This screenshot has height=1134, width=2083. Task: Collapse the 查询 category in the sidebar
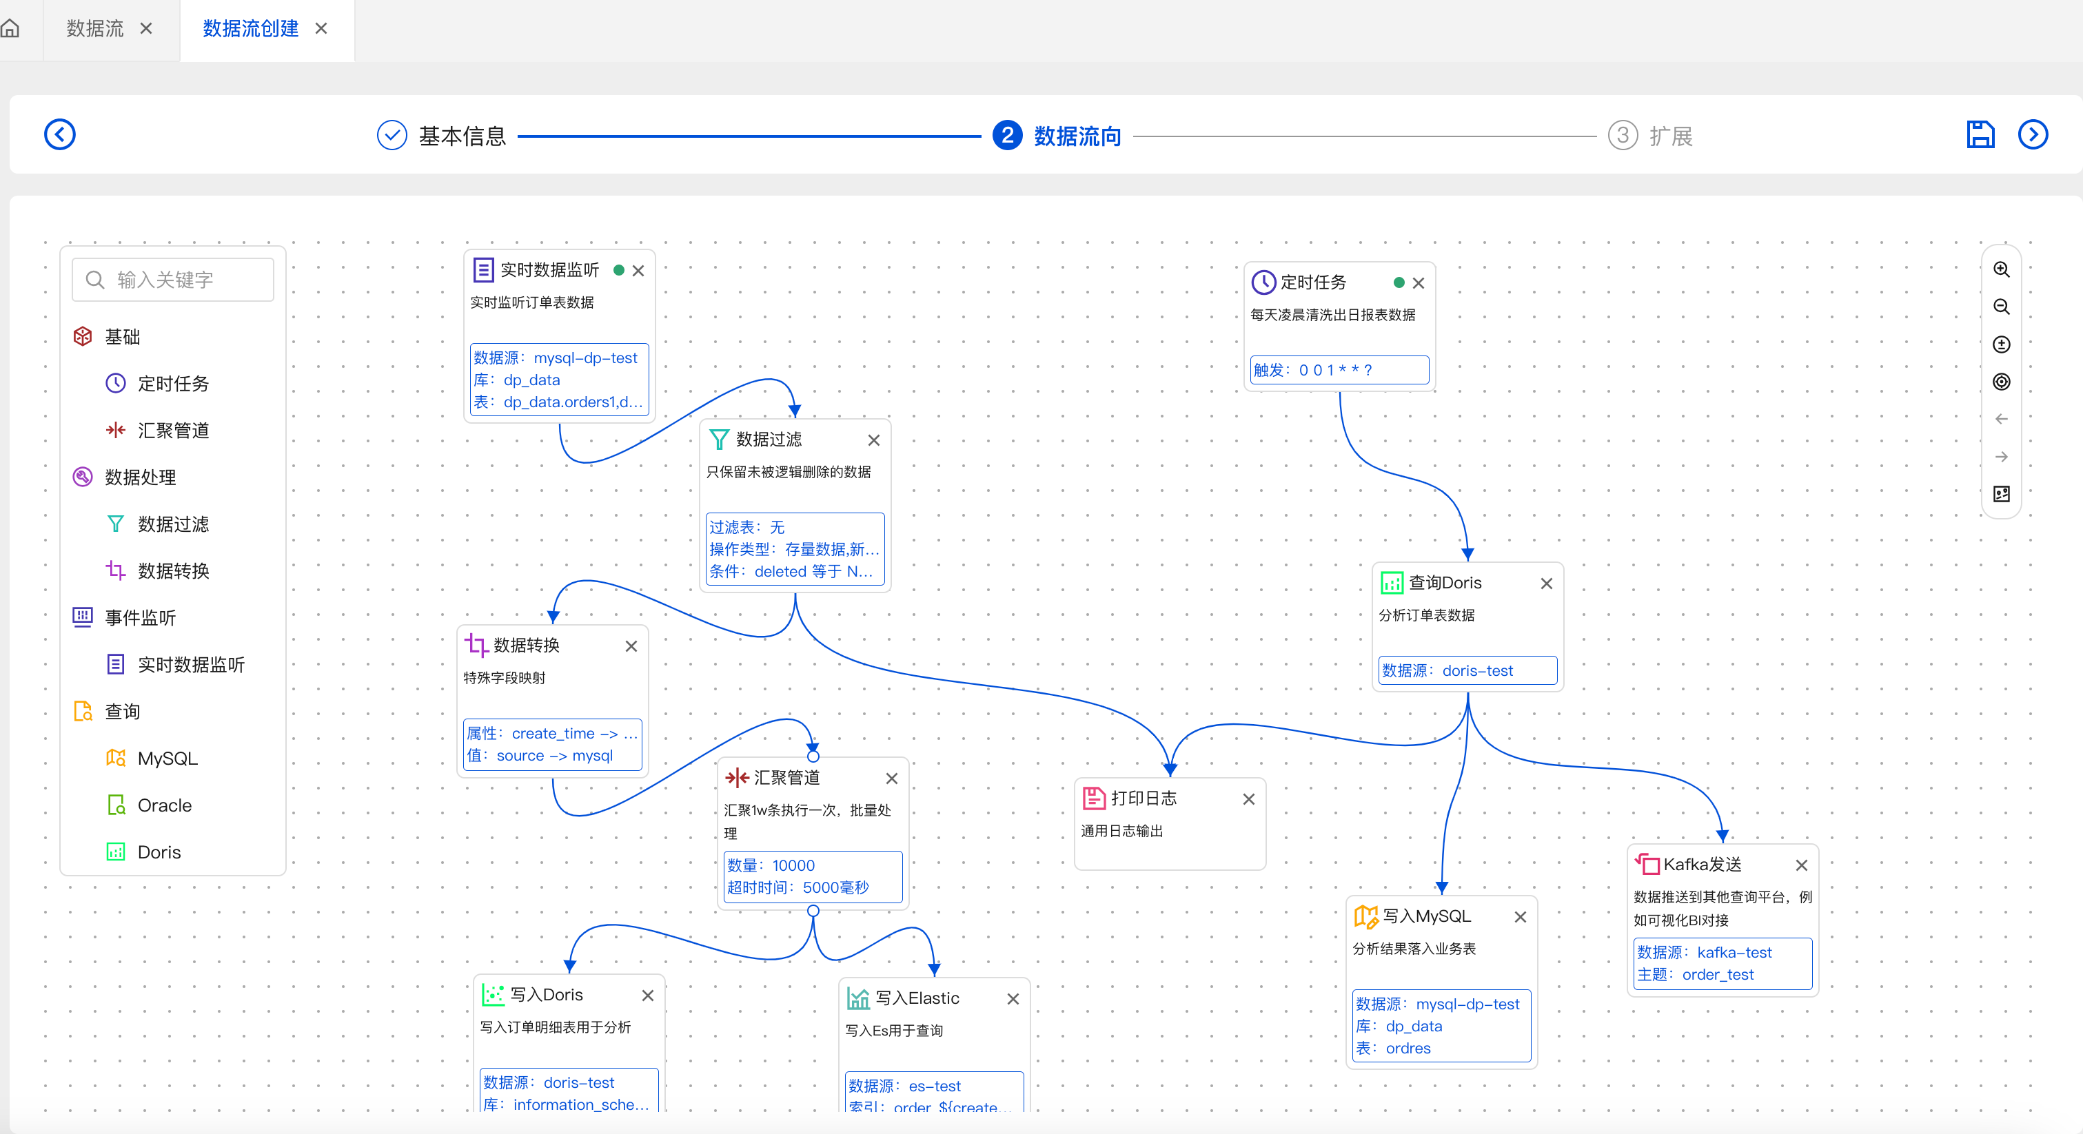122,711
